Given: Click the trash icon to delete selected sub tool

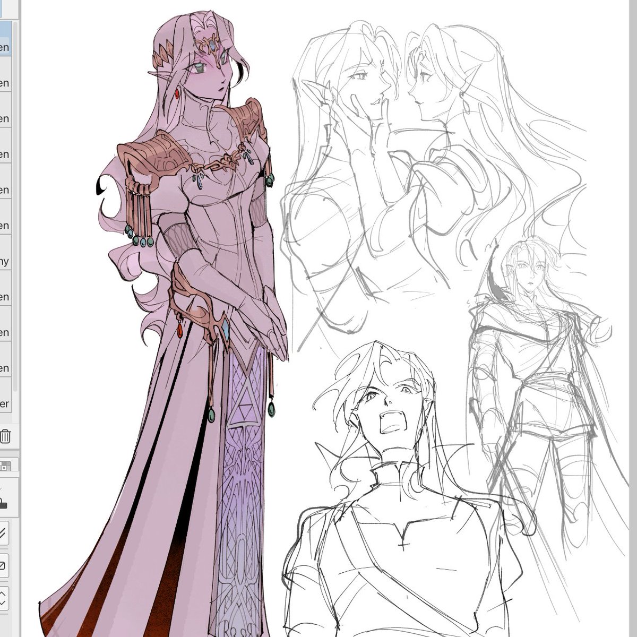Looking at the screenshot, I should tap(5, 437).
